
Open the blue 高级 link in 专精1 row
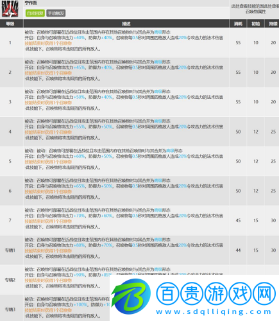coord(158,239)
